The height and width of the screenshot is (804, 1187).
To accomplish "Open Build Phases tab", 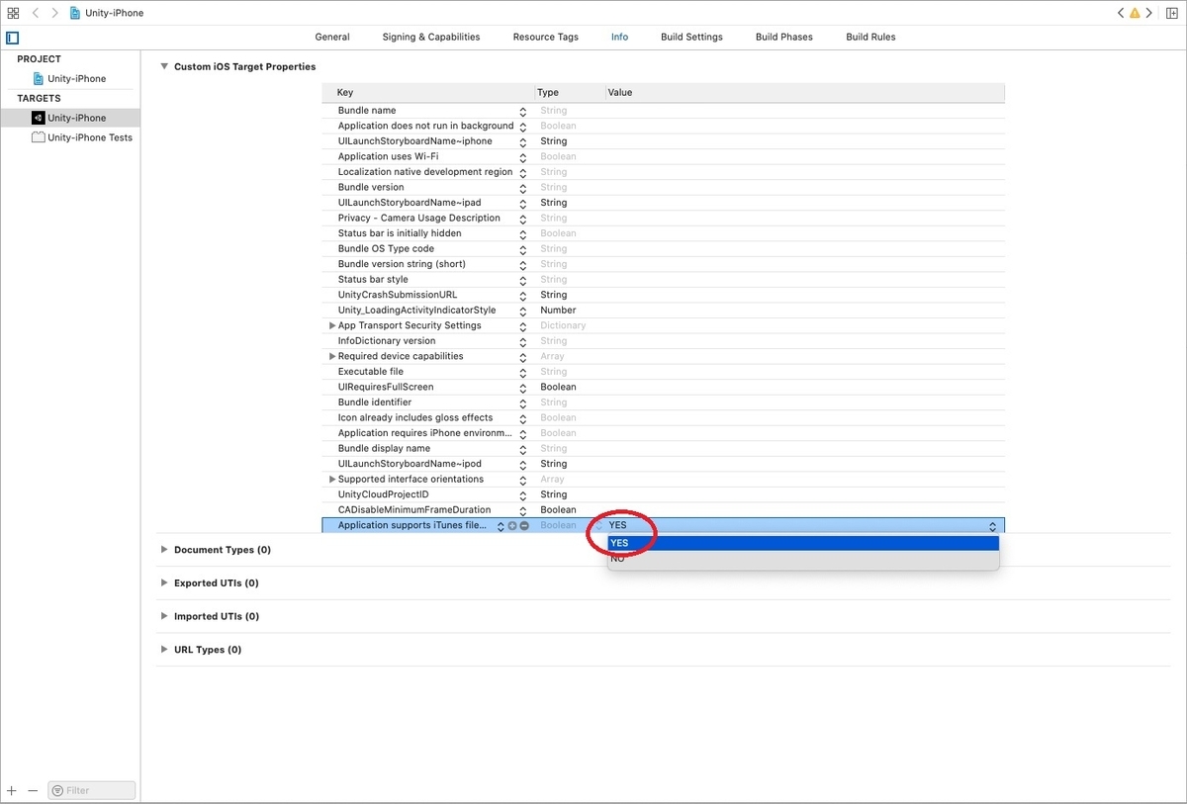I will click(x=784, y=37).
